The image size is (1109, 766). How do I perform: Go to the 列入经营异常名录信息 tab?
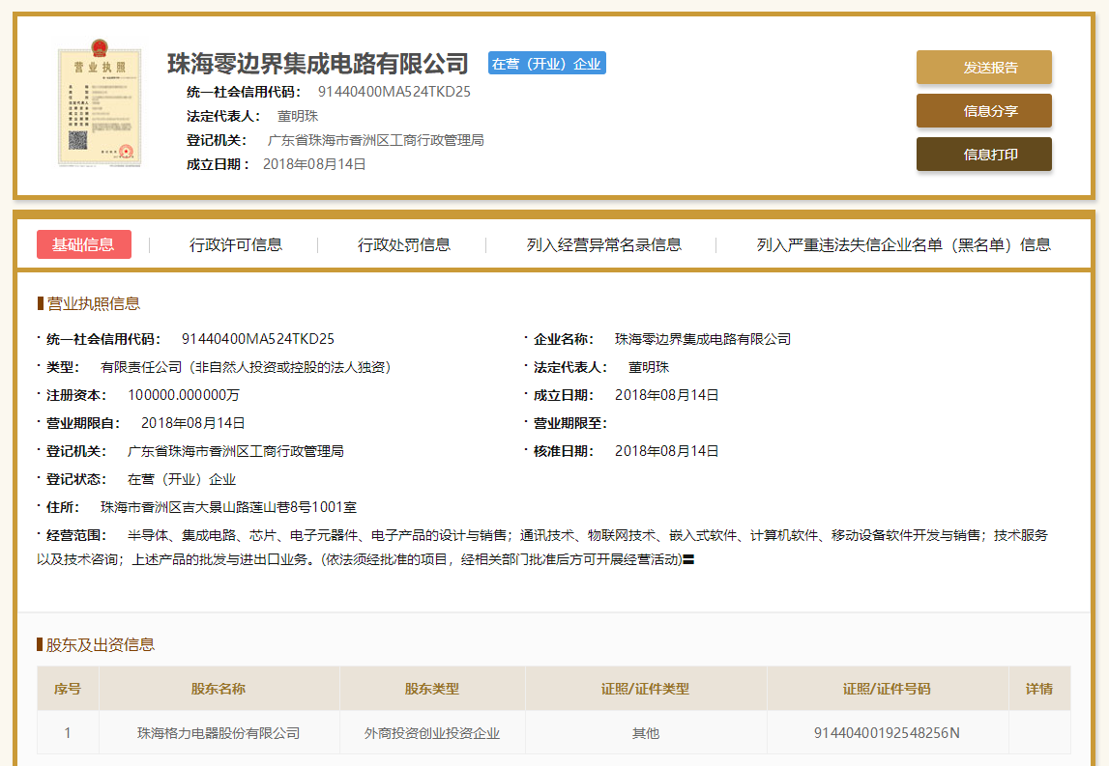603,244
